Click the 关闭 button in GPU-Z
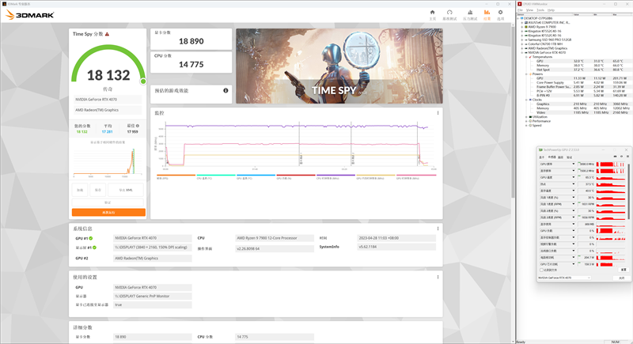Viewport: 633px width, 344px height. click(621, 278)
